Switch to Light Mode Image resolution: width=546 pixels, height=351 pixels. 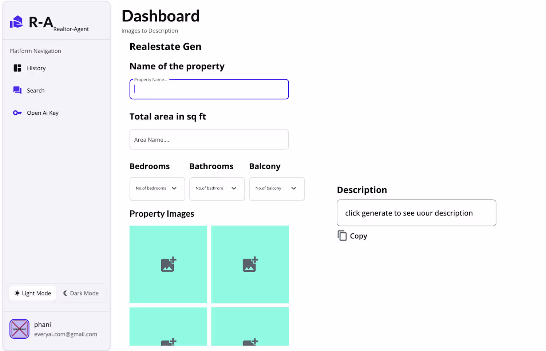click(x=33, y=293)
